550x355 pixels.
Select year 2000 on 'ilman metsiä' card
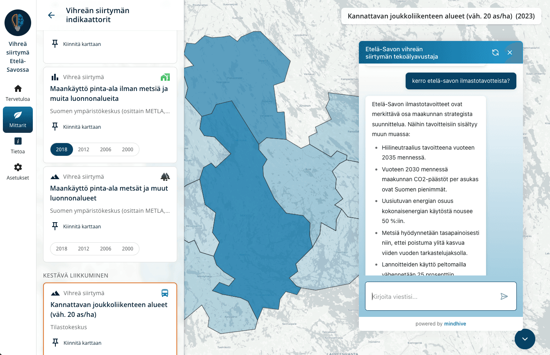(128, 150)
